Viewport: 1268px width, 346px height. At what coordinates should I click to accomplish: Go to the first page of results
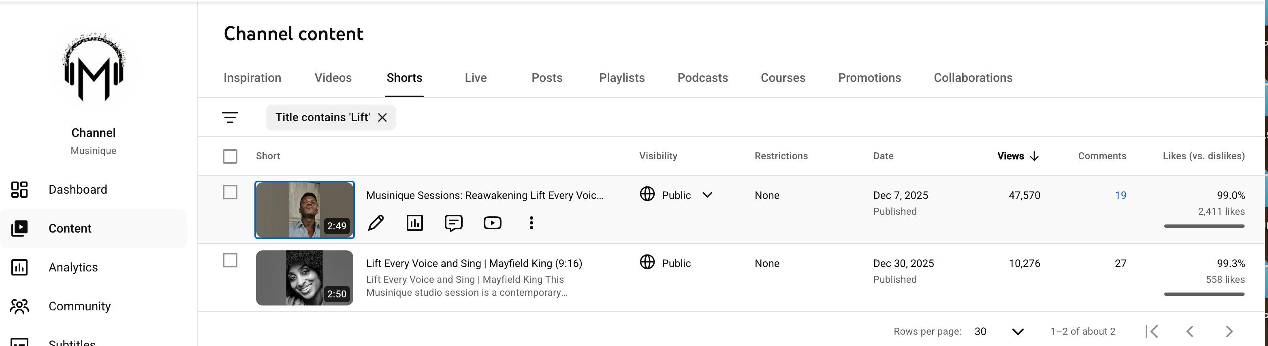(1152, 331)
